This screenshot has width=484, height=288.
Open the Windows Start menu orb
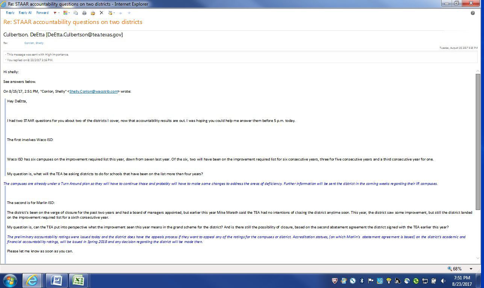point(10,280)
